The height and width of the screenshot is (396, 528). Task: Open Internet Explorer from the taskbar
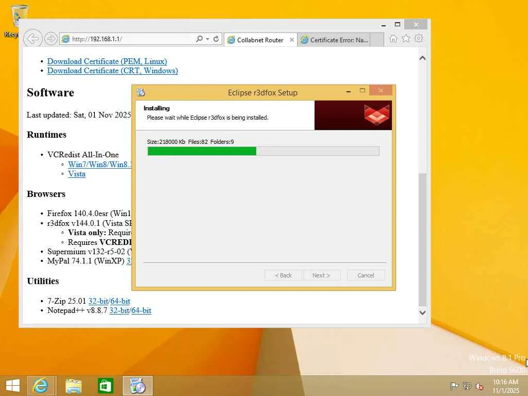click(x=40, y=386)
